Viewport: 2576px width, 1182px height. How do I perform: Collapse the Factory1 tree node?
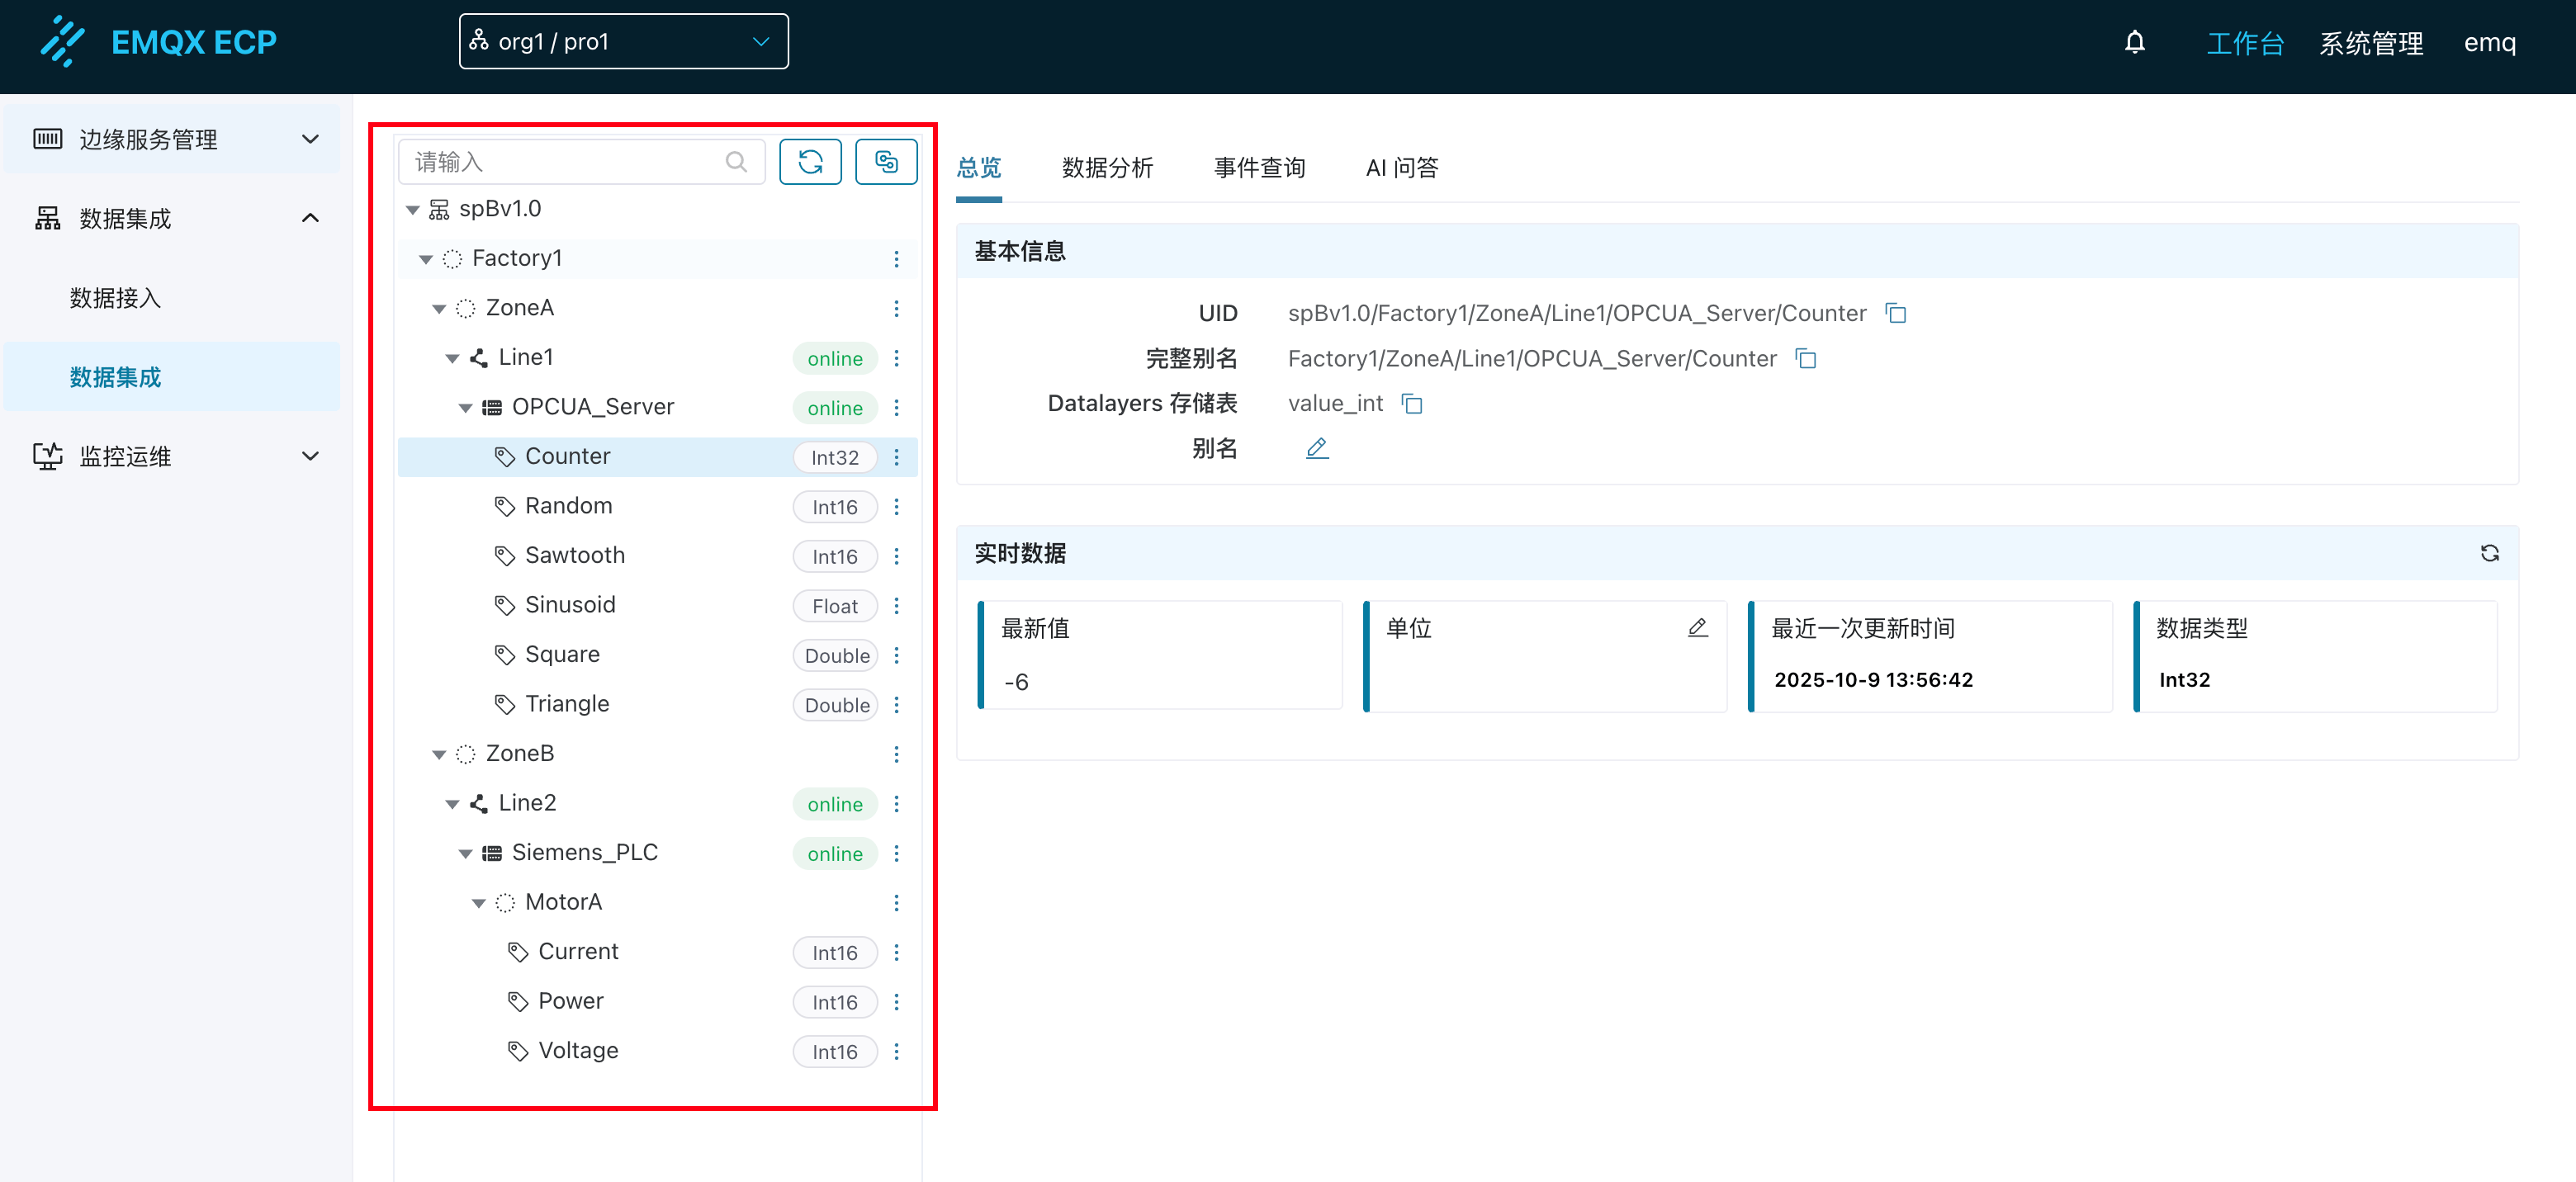tap(426, 259)
